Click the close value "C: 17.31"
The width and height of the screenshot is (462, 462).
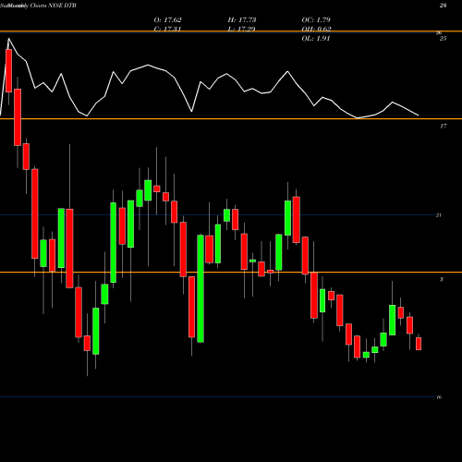(167, 30)
